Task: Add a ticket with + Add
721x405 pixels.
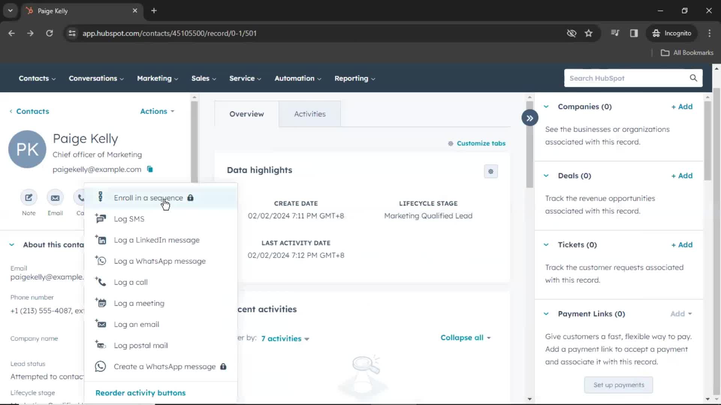Action: tap(682, 244)
